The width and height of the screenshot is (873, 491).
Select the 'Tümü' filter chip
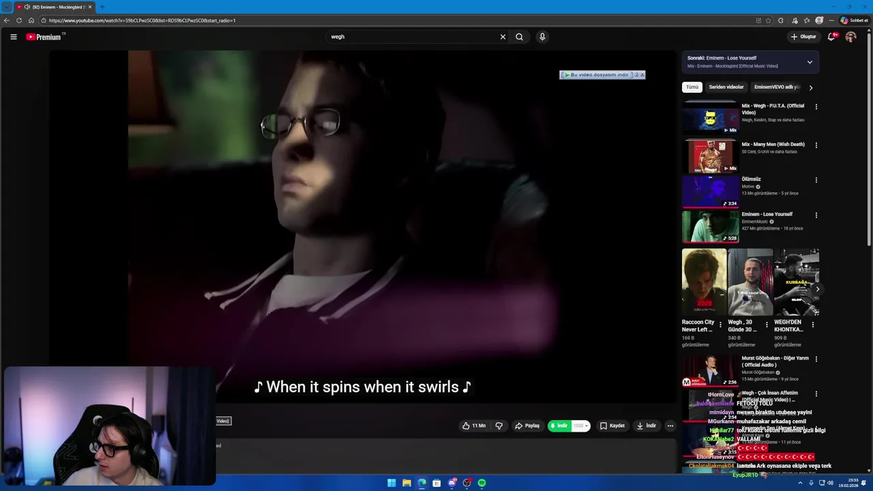[692, 87]
